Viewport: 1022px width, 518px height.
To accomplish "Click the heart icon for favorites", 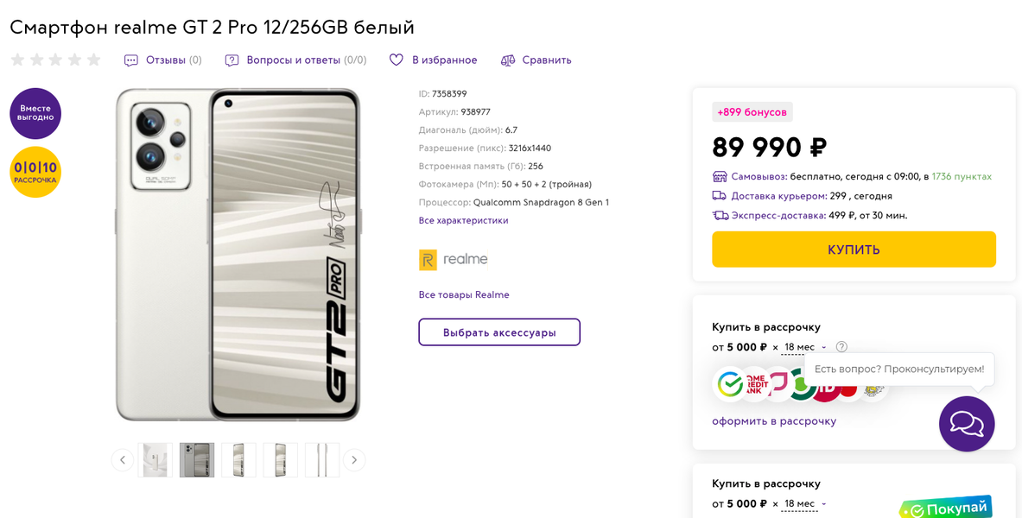I will (x=397, y=60).
